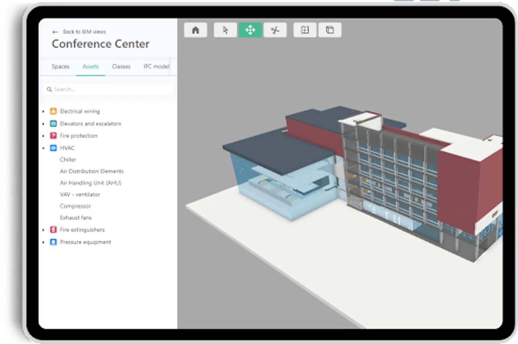This screenshot has height=344, width=518.
Task: Reset the 3D view with the home icon
Action: point(195,30)
